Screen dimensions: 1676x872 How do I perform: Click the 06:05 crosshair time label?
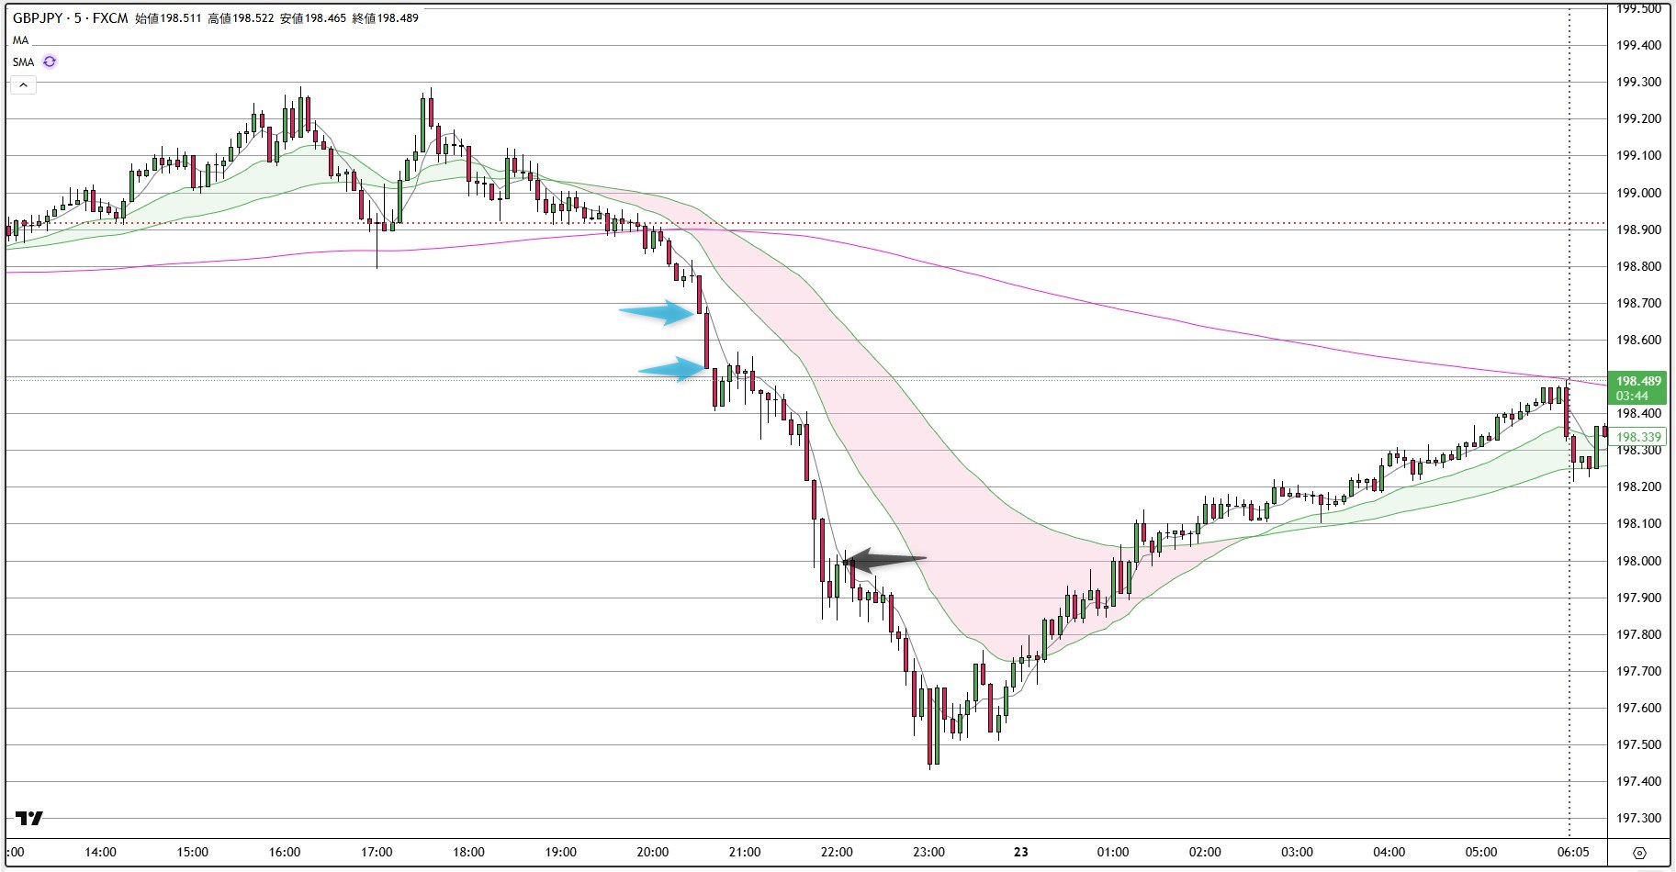pos(1573,852)
